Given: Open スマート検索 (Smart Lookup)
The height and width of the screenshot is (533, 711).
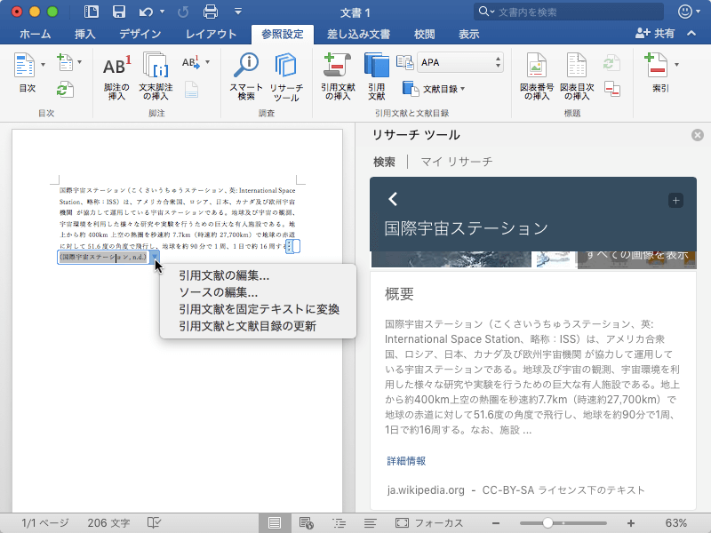Looking at the screenshot, I should coord(246,76).
